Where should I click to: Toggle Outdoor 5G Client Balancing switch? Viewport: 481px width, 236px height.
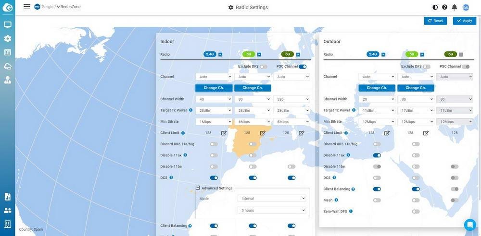[x=416, y=189]
